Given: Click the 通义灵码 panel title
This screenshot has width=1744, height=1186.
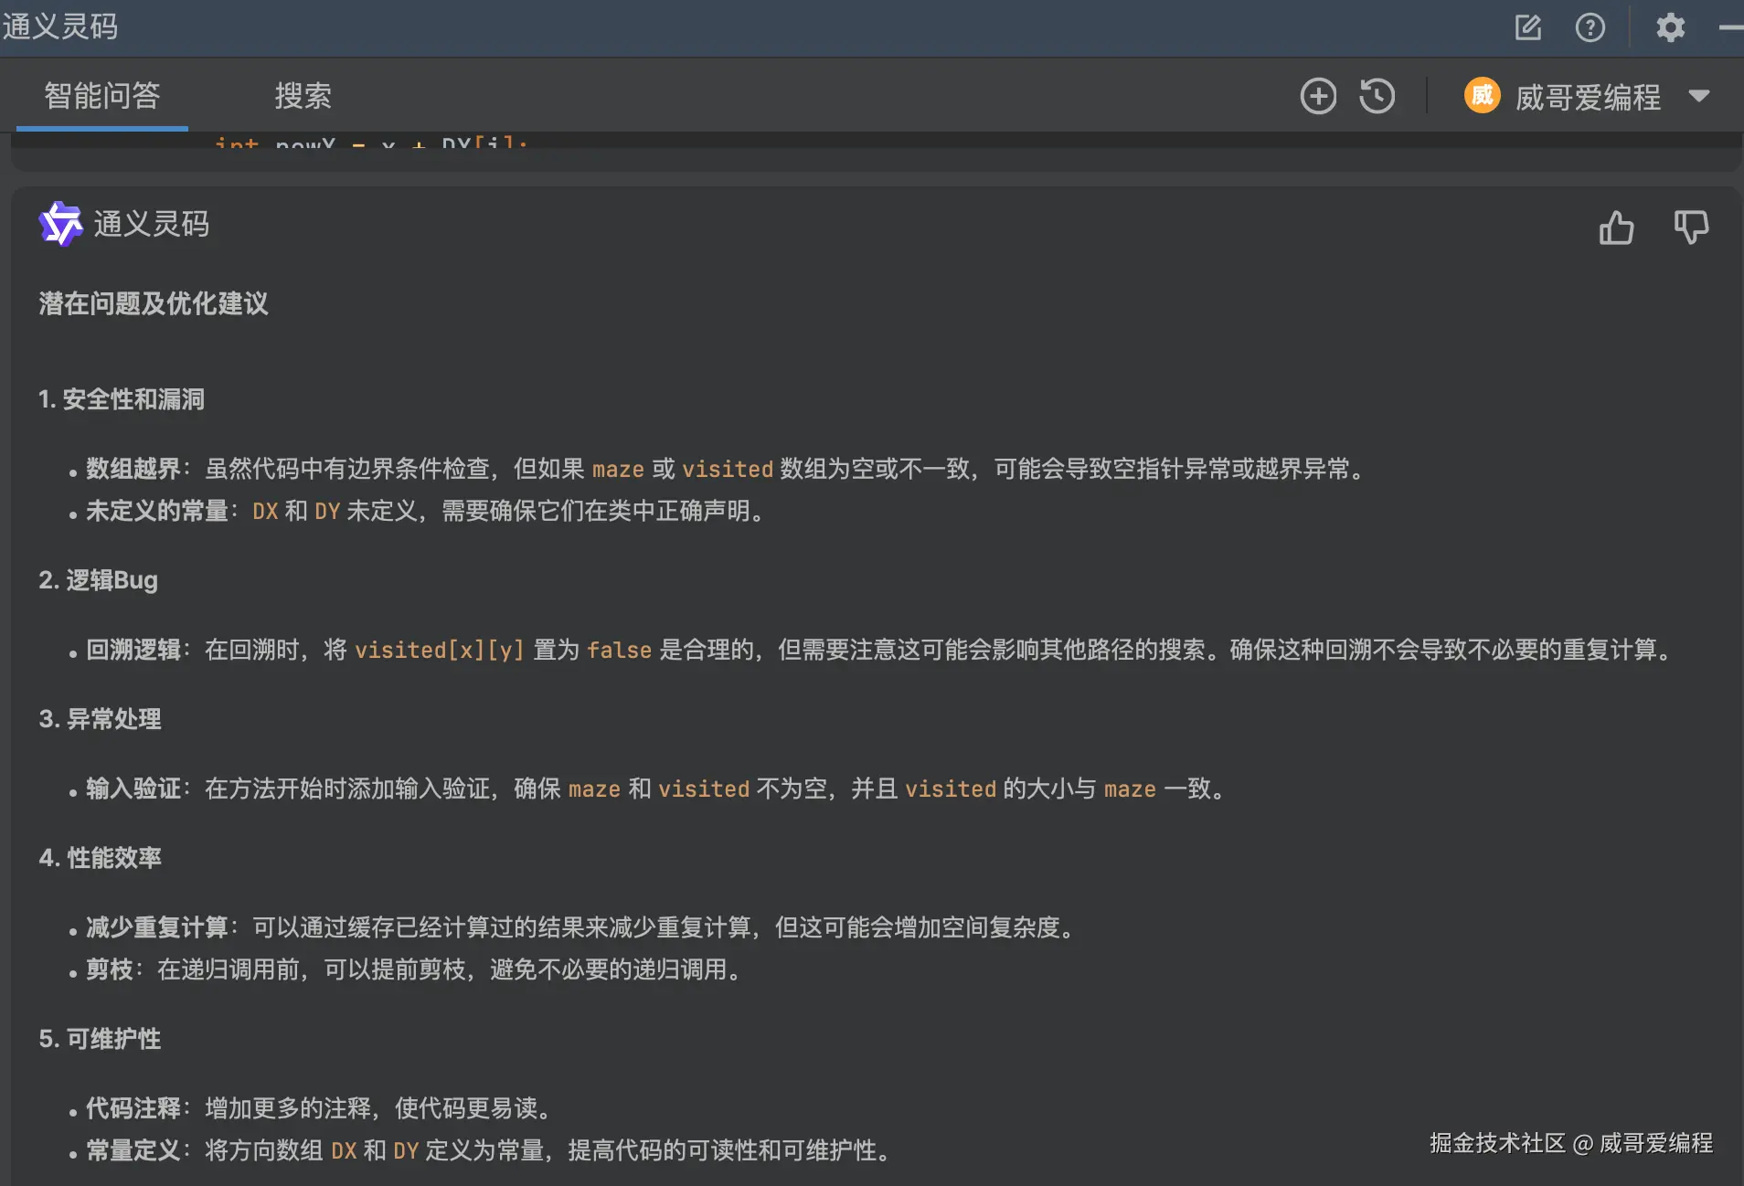Looking at the screenshot, I should 60,26.
